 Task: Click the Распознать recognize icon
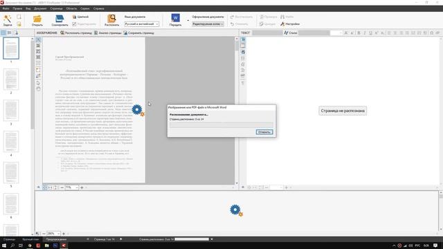pos(111,19)
